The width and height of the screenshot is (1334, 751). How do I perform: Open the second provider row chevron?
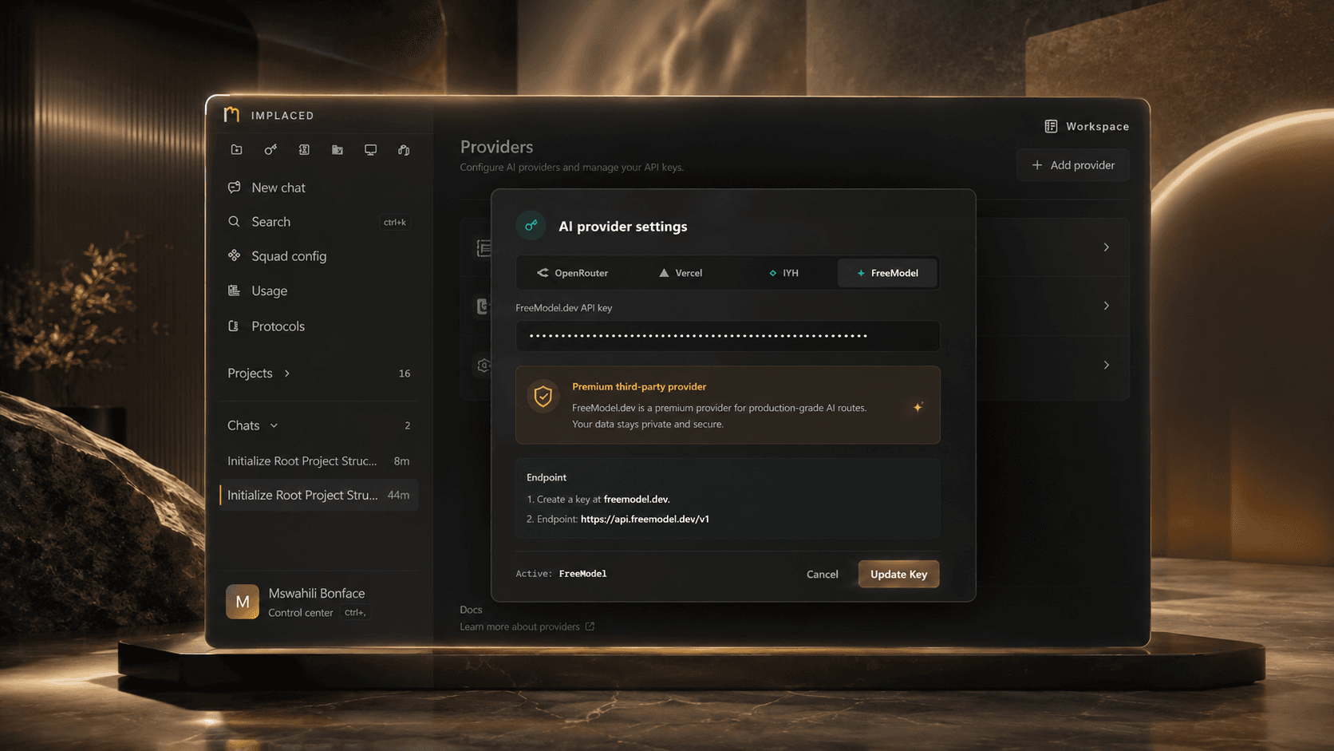pyautogui.click(x=1107, y=306)
